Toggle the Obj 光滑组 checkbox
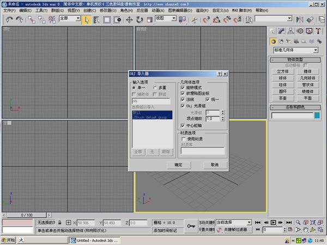Viewport: 327px width, 245px height. pos(183,106)
